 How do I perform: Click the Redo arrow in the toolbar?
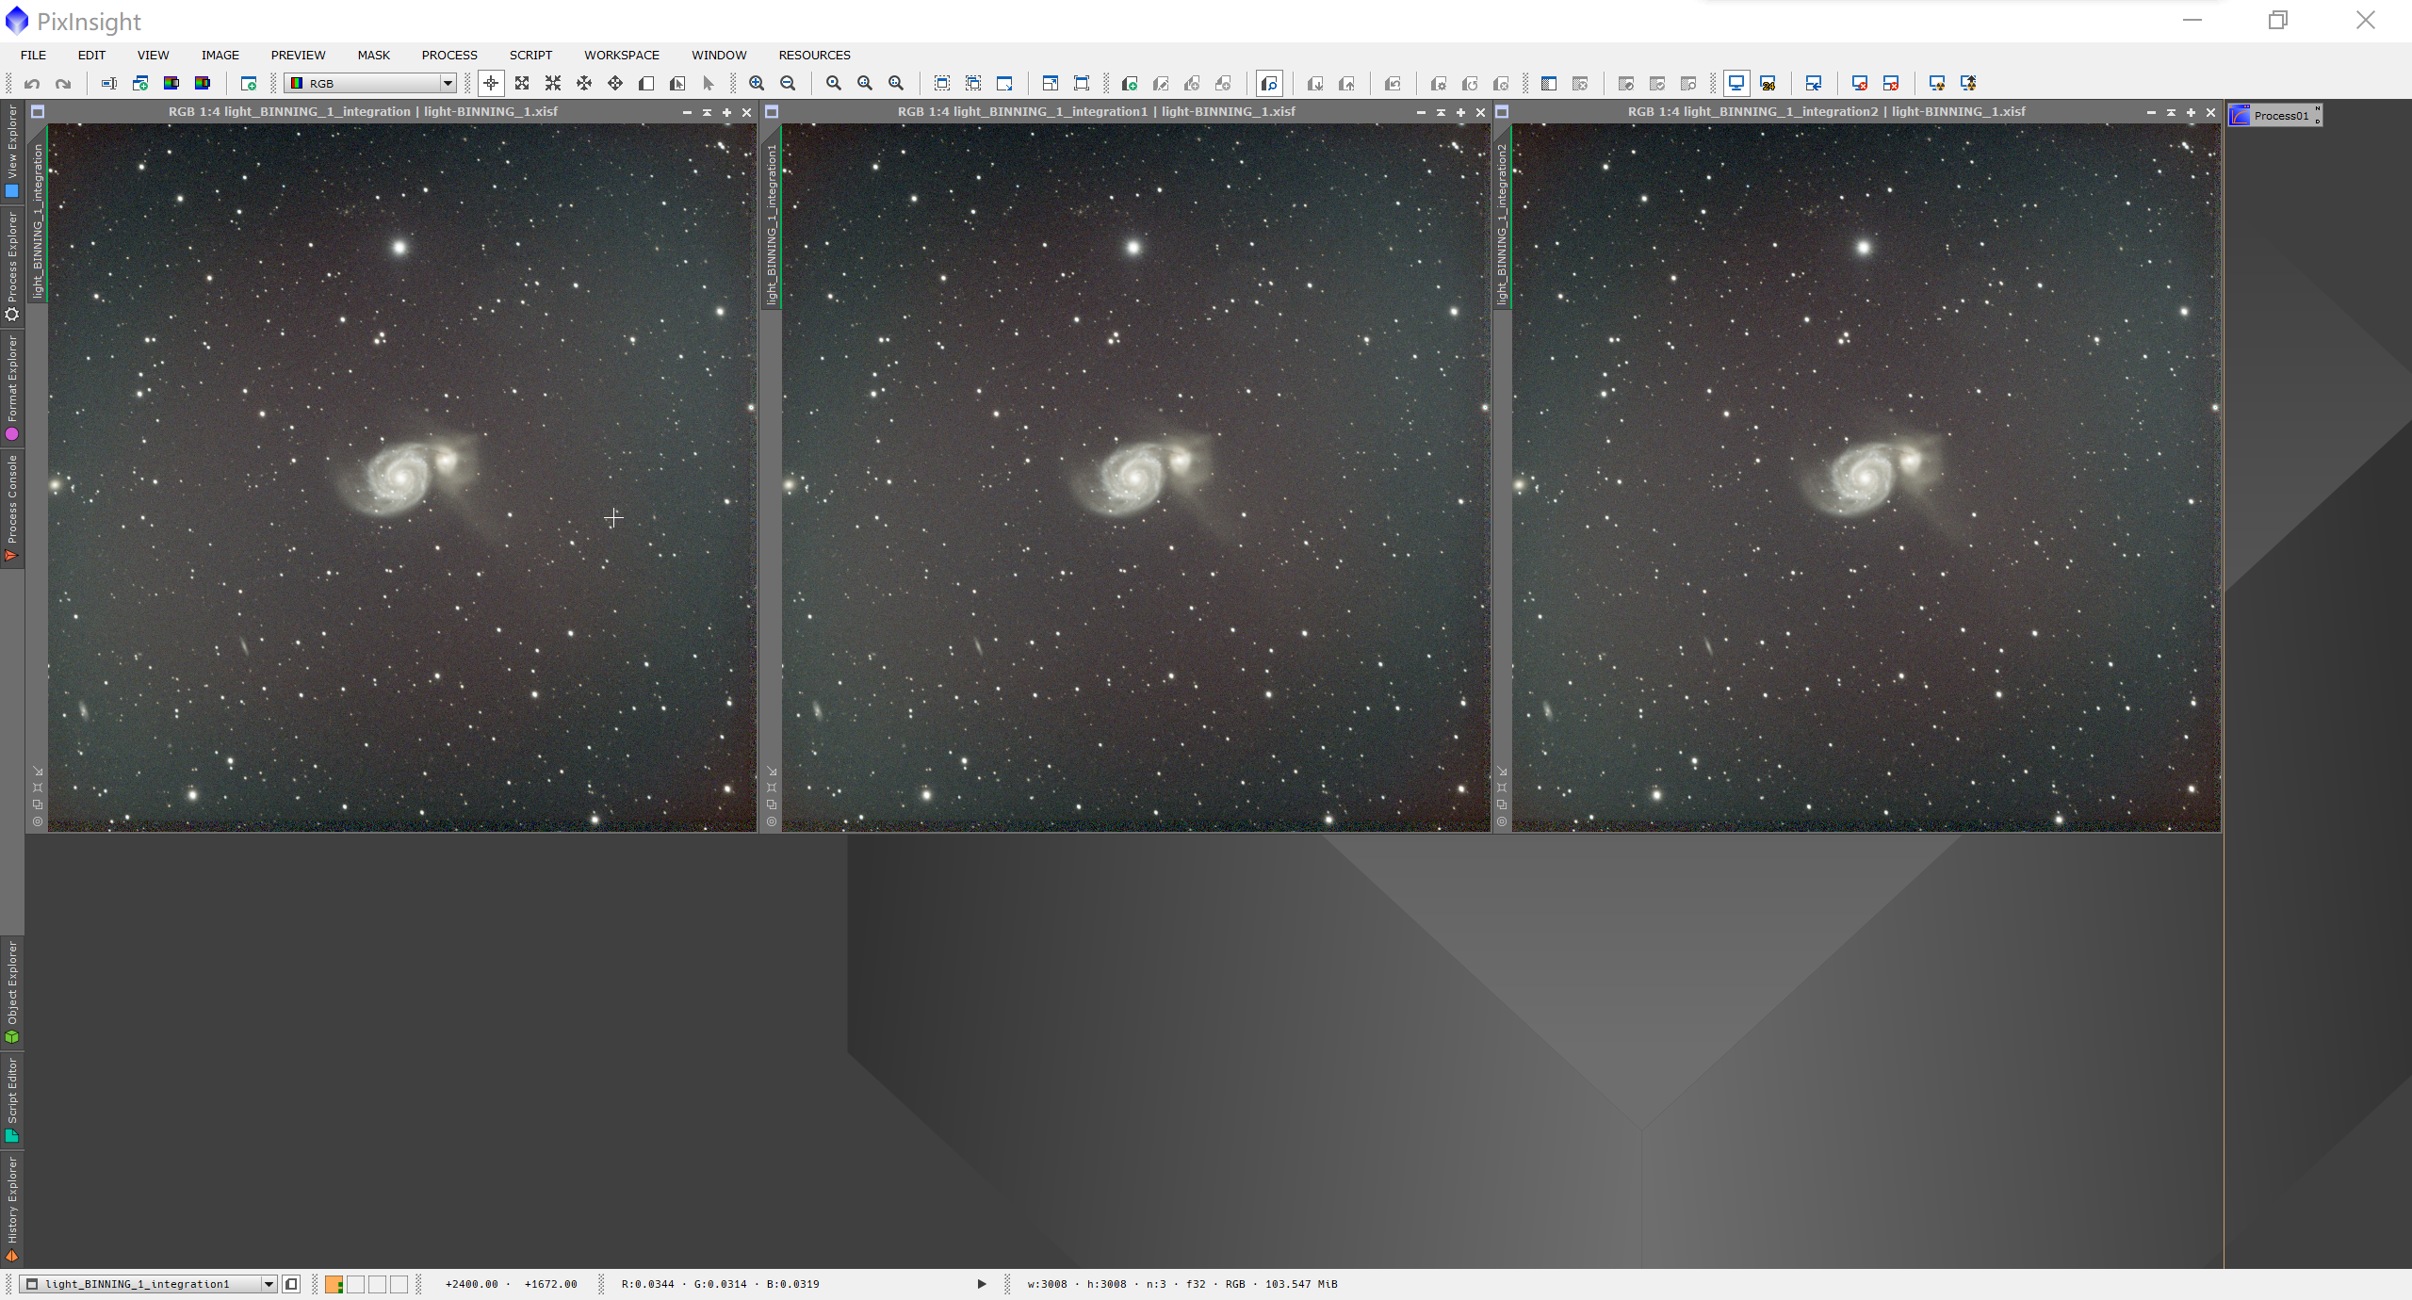coord(63,84)
